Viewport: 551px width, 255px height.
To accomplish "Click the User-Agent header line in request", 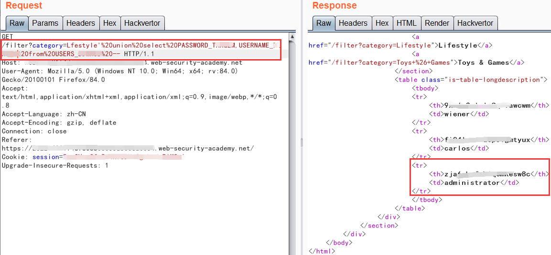I will (x=119, y=71).
